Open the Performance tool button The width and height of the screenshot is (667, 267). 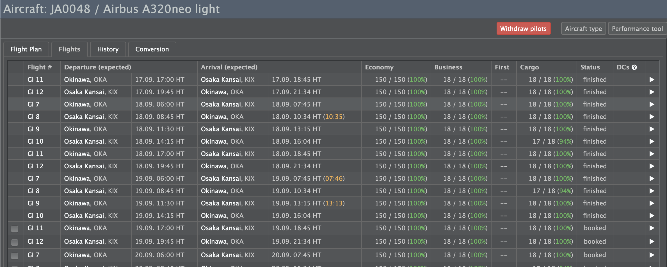637,29
